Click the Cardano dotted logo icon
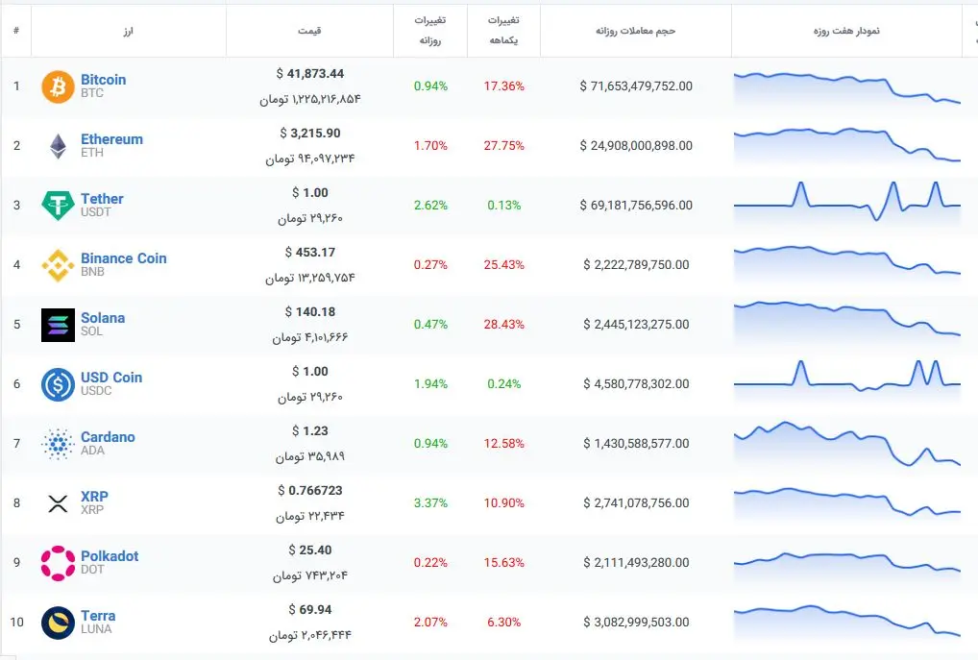This screenshot has width=978, height=660. point(58,444)
